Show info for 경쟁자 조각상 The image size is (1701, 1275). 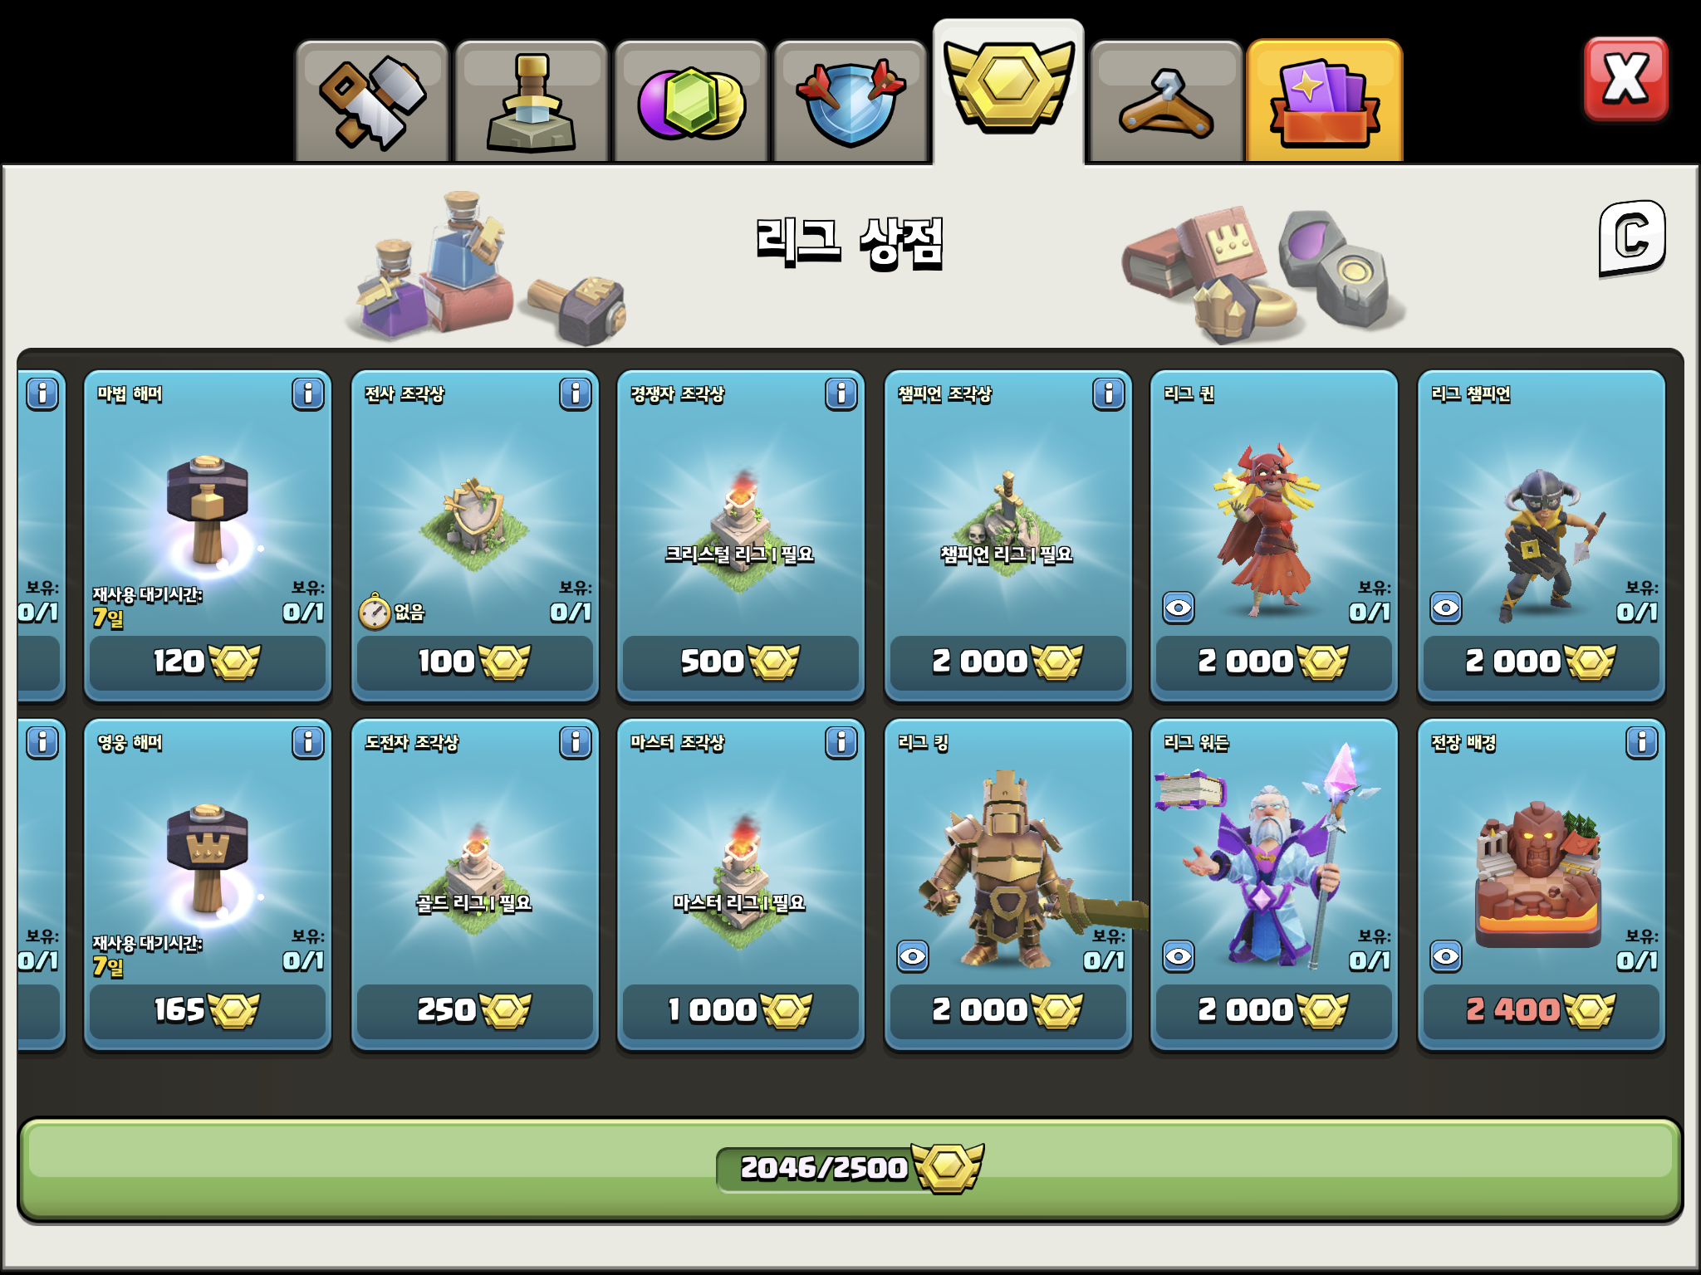(841, 393)
